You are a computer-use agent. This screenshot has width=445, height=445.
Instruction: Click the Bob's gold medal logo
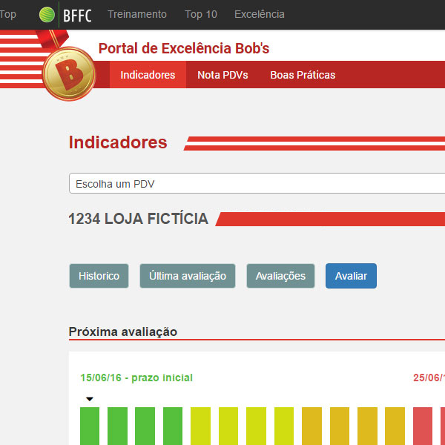point(69,73)
